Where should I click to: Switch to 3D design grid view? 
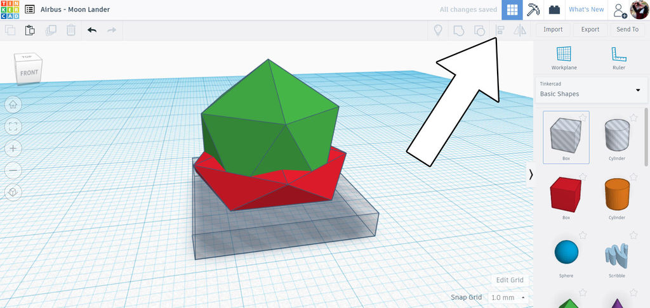512,10
